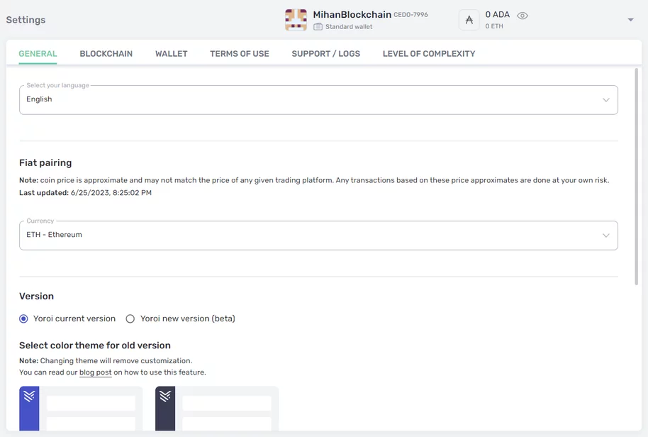
Task: Click Yoroi logo on light theme preview
Action: coord(29,397)
